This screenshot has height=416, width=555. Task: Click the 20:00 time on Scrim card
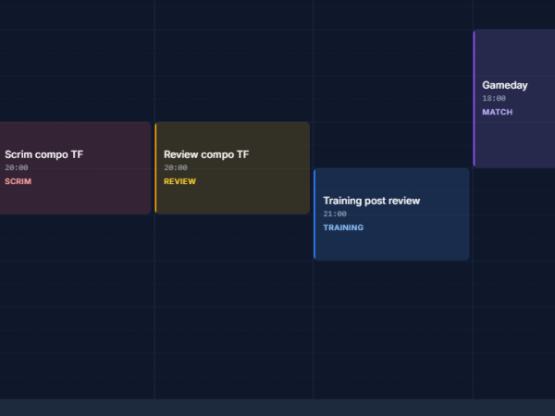pyautogui.click(x=17, y=167)
